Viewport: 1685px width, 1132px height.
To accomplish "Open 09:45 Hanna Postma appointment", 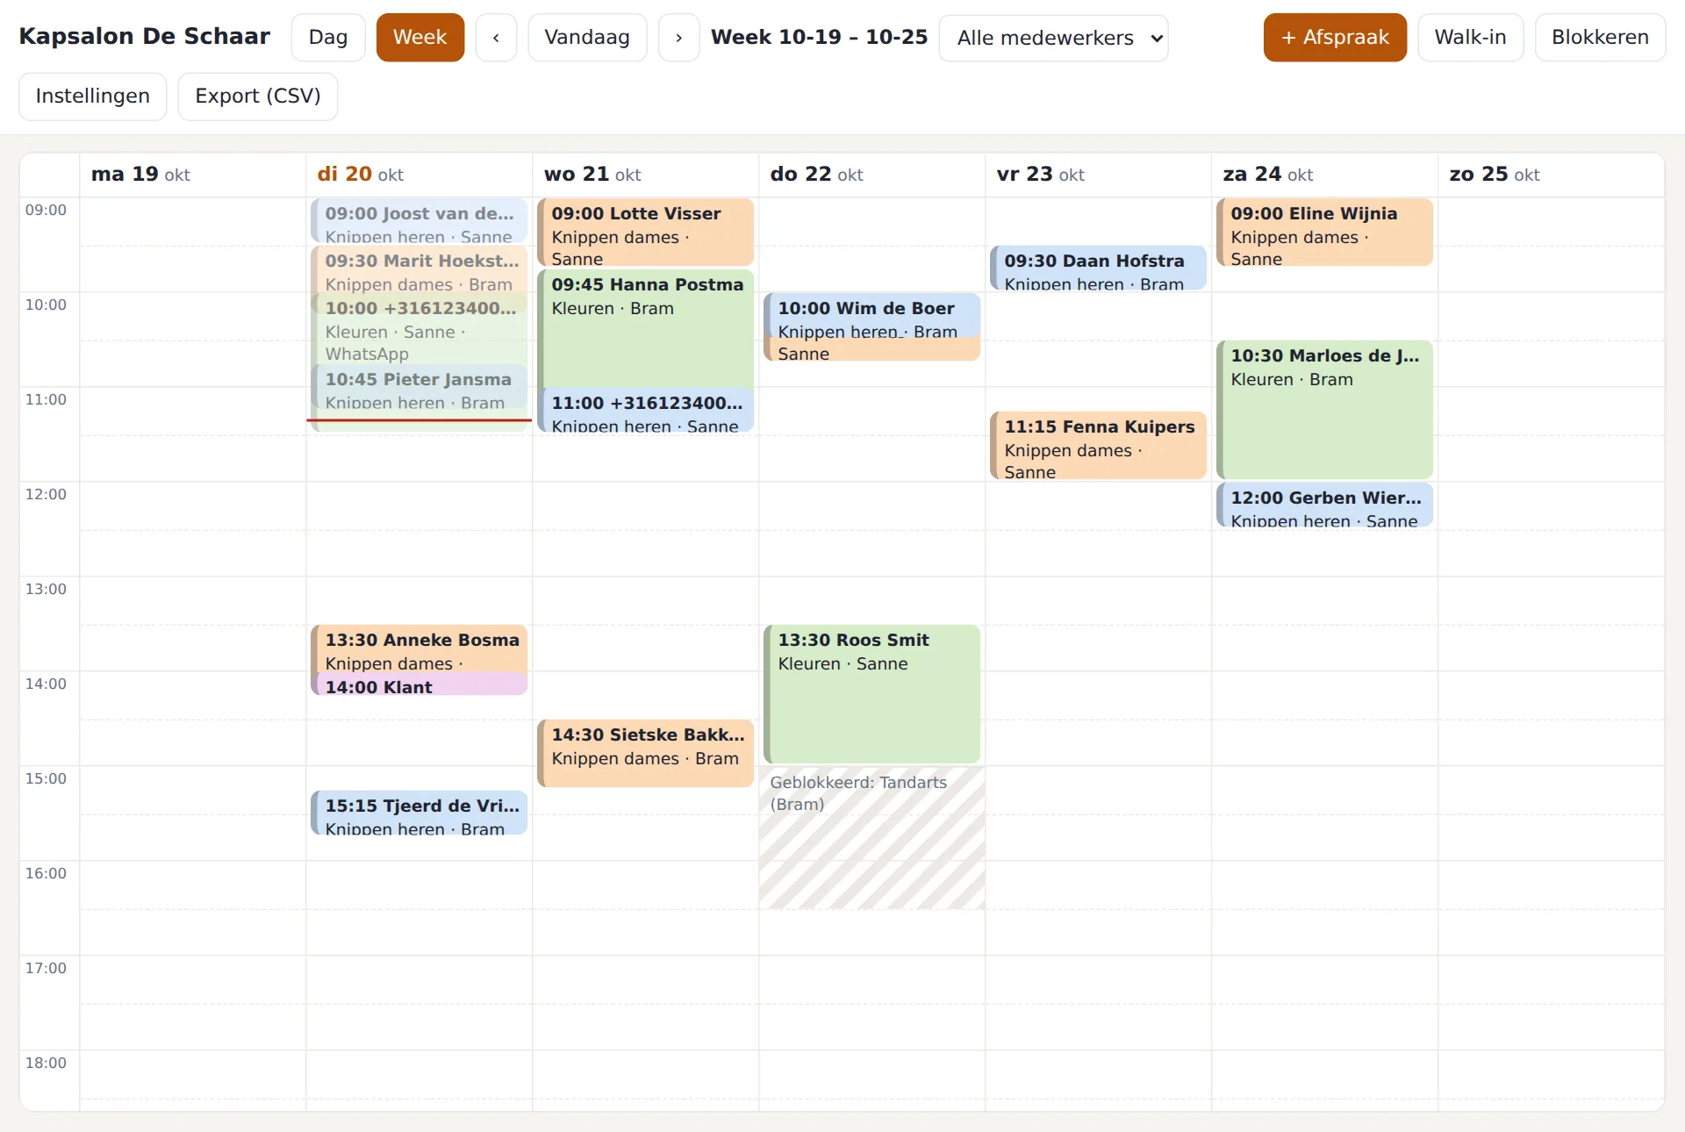I will [x=645, y=329].
